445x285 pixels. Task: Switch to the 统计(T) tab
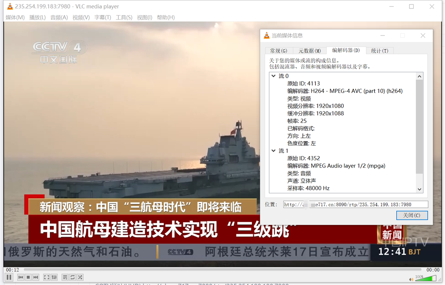click(x=380, y=51)
